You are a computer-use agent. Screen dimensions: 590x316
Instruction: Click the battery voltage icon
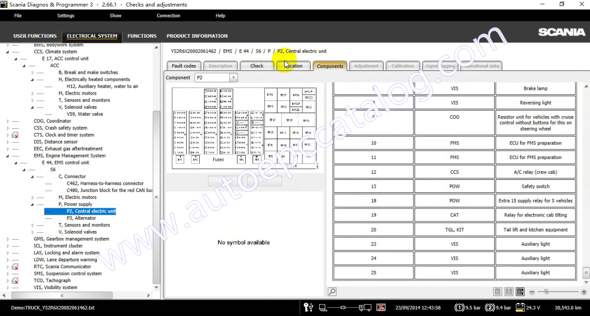[520, 307]
